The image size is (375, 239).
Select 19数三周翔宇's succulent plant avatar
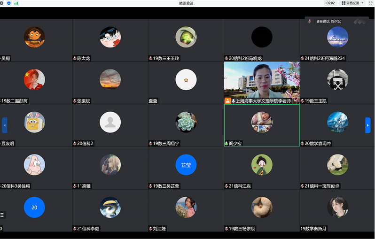pos(186,122)
